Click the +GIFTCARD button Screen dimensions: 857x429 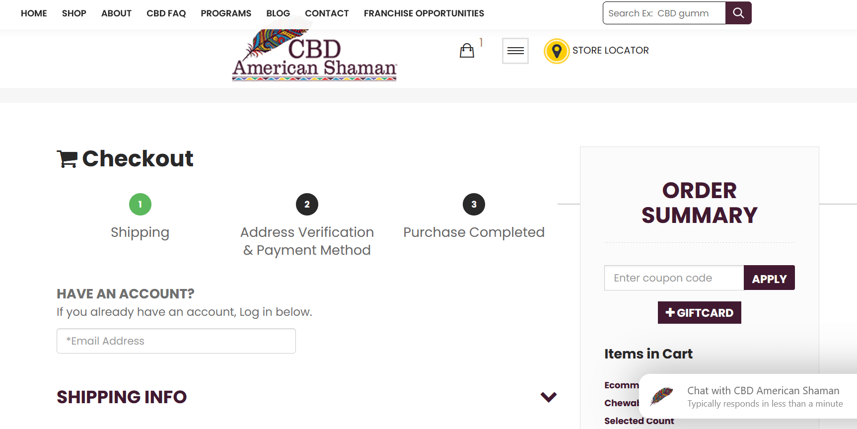[x=699, y=312]
